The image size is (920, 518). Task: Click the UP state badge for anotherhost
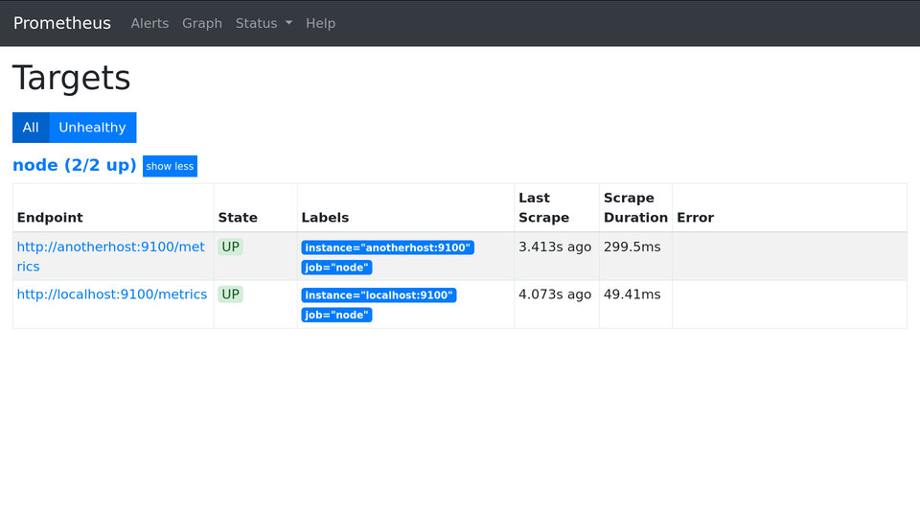[230, 247]
